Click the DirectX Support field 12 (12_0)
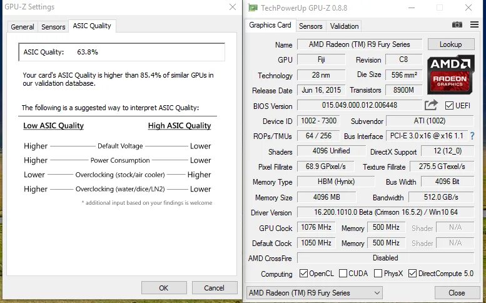The height and width of the screenshot is (303, 486). pyautogui.click(x=448, y=151)
